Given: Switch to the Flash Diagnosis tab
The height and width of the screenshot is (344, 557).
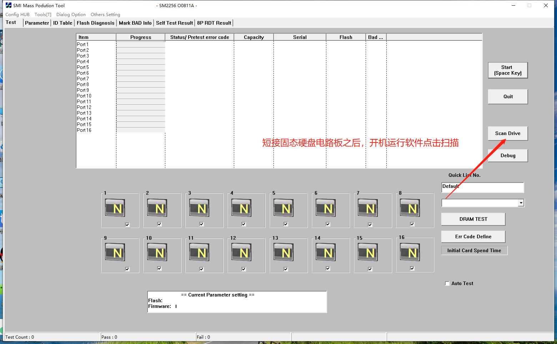Looking at the screenshot, I should [x=95, y=23].
